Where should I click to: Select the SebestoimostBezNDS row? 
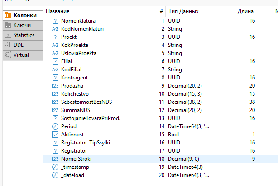[86, 102]
